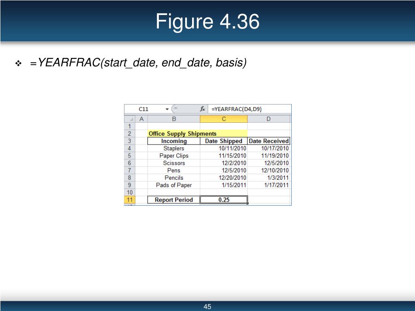The image size is (415, 311).
Task: Click the 'Figure 4.36' slide title
Action: (x=207, y=21)
